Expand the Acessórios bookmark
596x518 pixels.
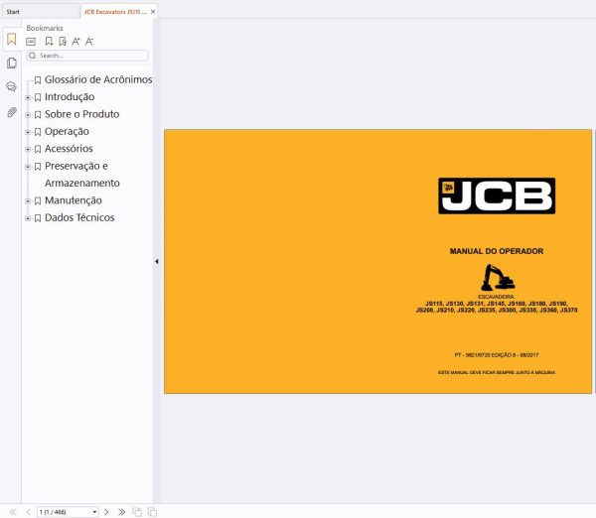(28, 149)
